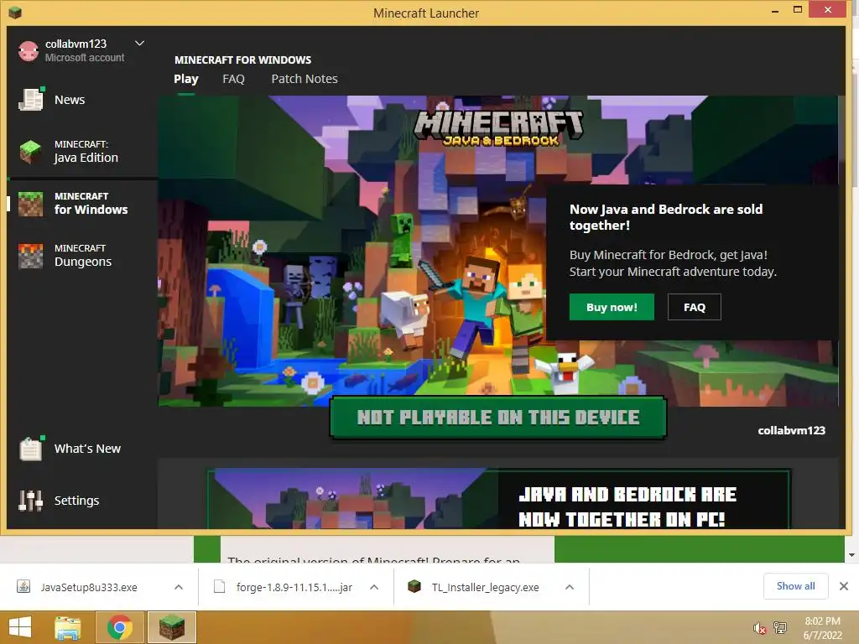Screen dimensions: 859x644
Task: Click TL_Installer_legacy.exe file name
Action: [486, 587]
